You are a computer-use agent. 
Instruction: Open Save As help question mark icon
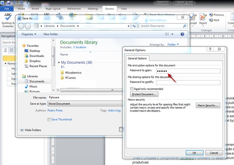(x=182, y=34)
